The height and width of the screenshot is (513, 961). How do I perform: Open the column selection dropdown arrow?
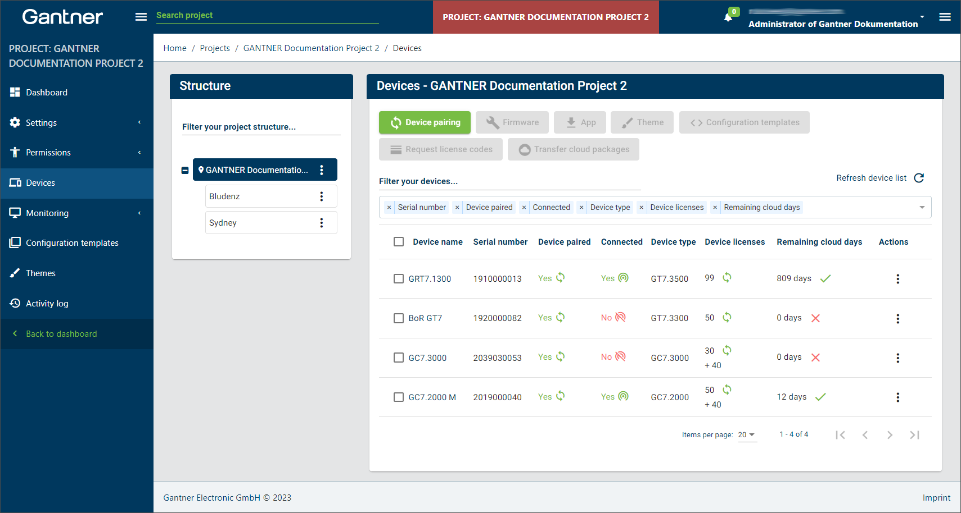[x=922, y=208]
